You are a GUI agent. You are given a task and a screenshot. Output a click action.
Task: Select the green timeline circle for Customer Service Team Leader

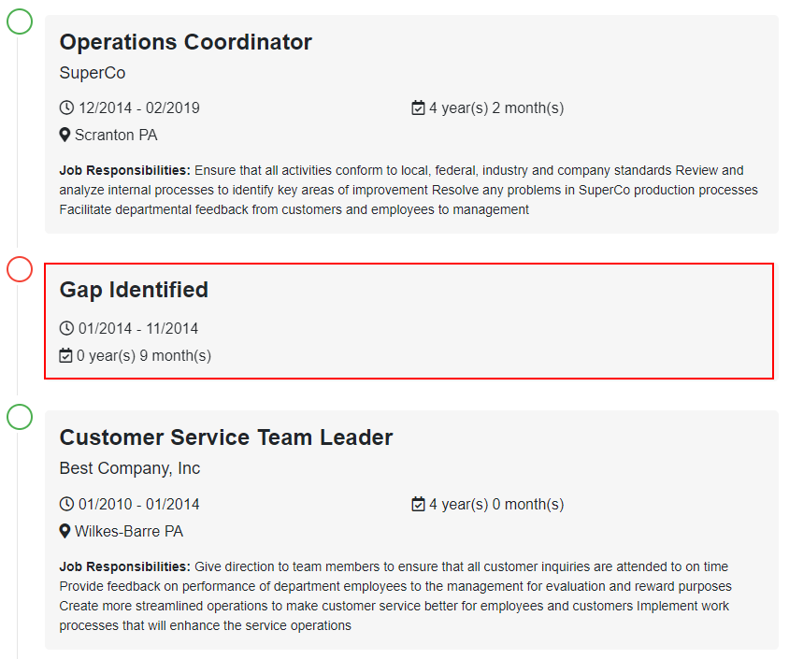pos(20,417)
